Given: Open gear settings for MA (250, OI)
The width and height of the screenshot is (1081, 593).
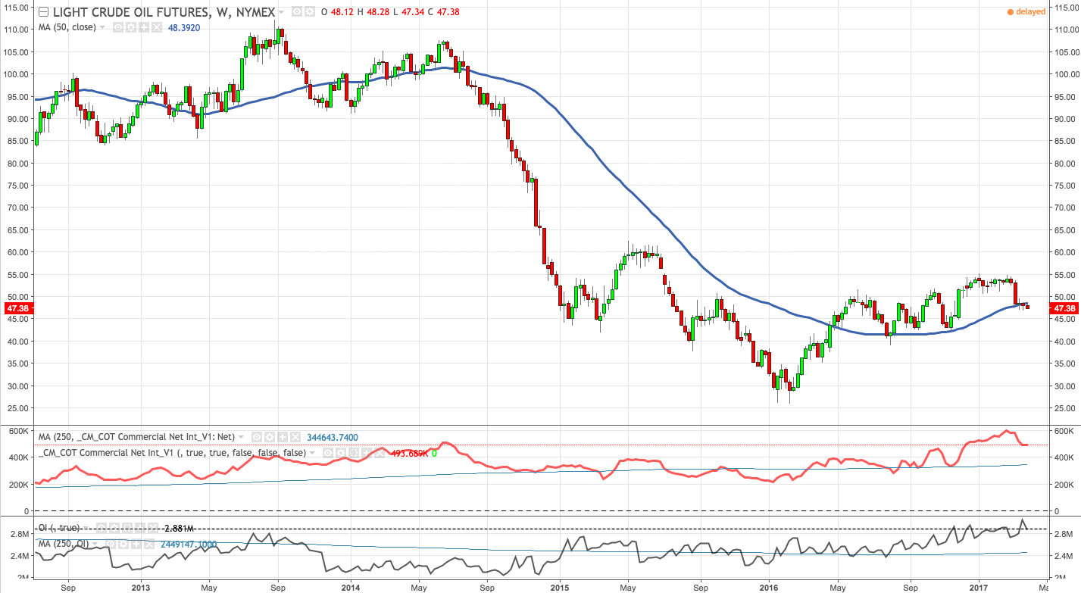Looking at the screenshot, I should click(x=123, y=543).
